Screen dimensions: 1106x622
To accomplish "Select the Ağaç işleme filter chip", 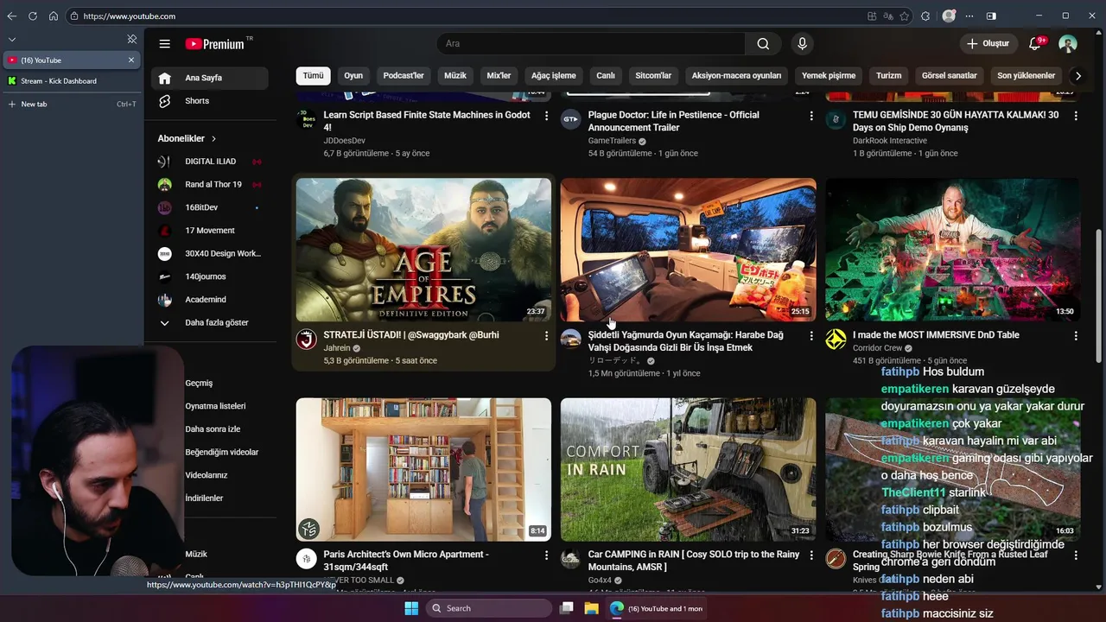I will coord(554,76).
